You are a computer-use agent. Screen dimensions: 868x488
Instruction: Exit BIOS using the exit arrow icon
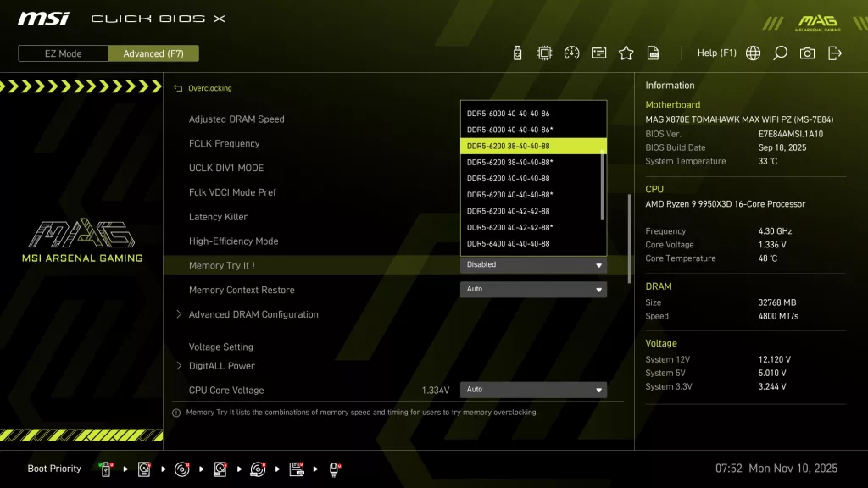(834, 52)
